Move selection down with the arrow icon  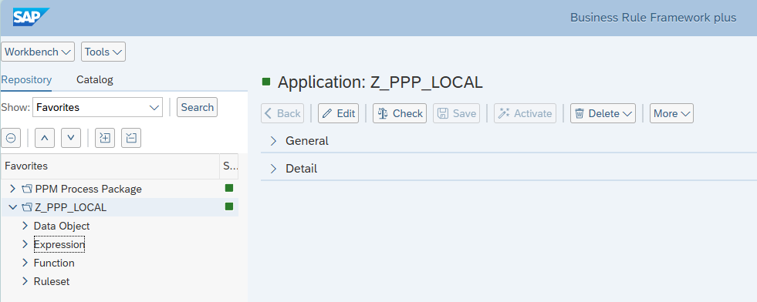(x=71, y=138)
